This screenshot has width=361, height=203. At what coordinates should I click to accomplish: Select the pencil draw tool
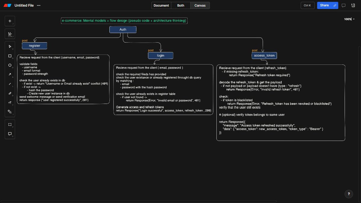pos(10,93)
